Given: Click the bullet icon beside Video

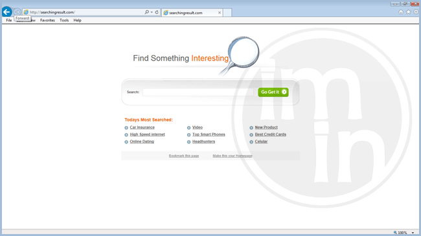Looking at the screenshot, I should click(x=188, y=127).
